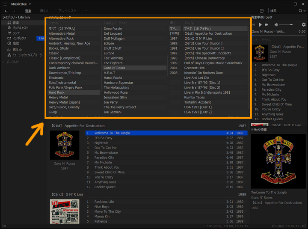Switch to the 再生中 tab
This screenshot has width=308, height=229.
click(44, 11)
